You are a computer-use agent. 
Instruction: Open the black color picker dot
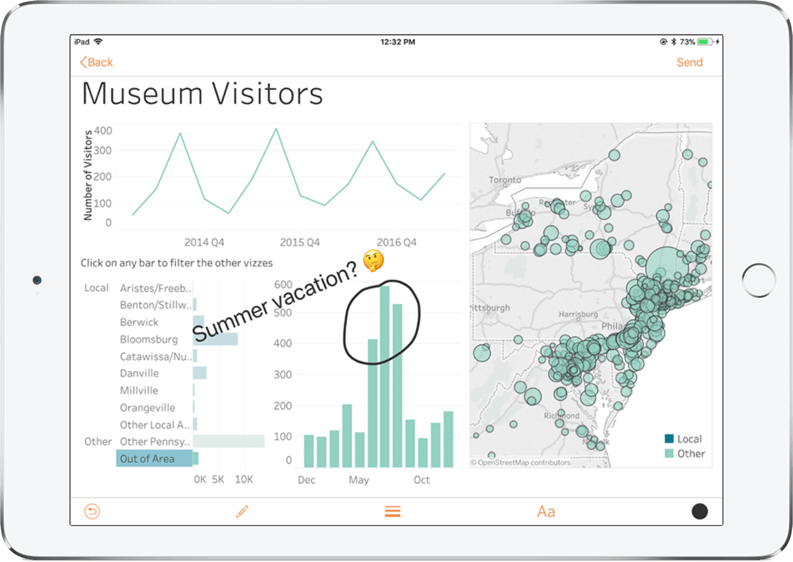[700, 511]
